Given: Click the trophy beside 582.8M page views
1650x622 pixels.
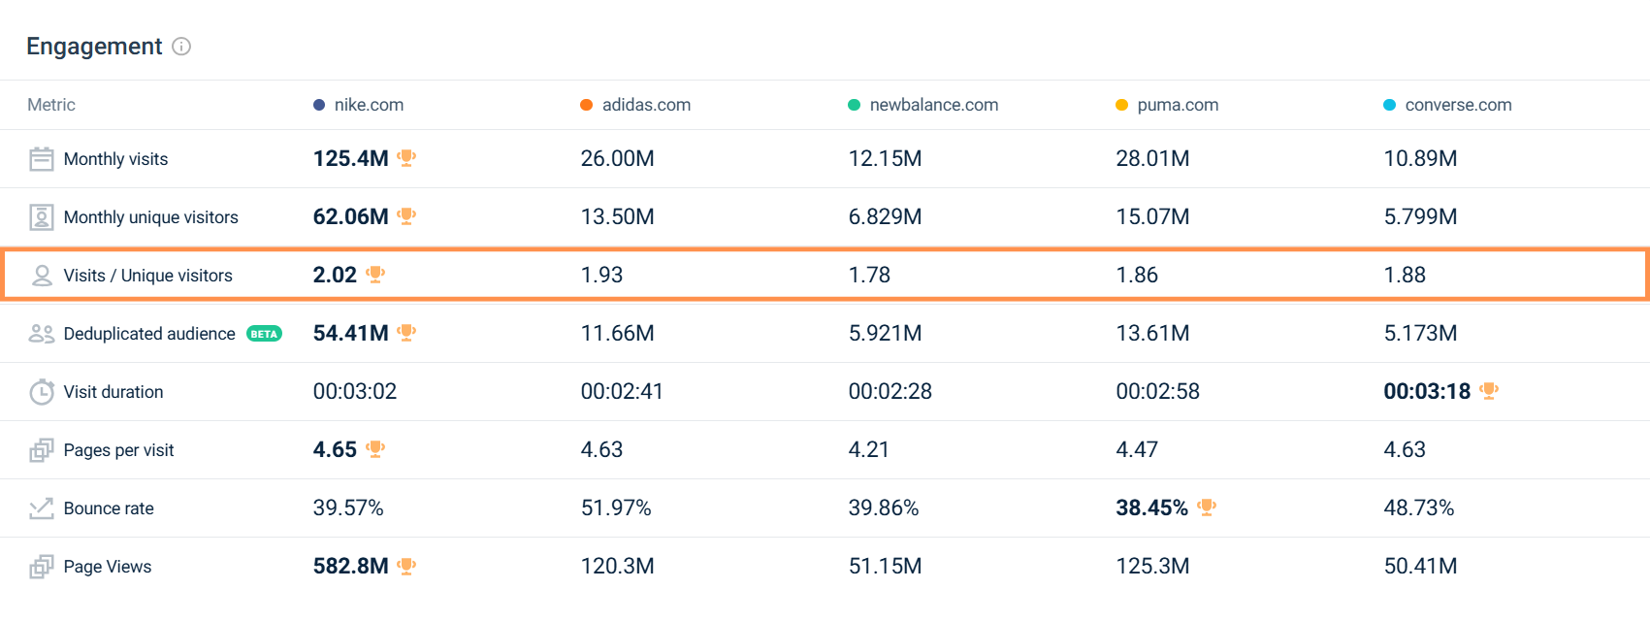Looking at the screenshot, I should (x=406, y=566).
